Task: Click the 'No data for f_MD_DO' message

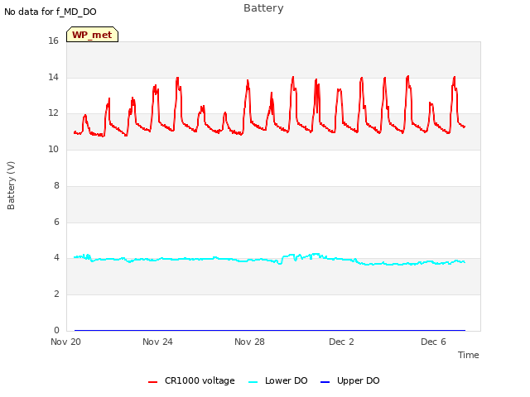Action: point(51,12)
